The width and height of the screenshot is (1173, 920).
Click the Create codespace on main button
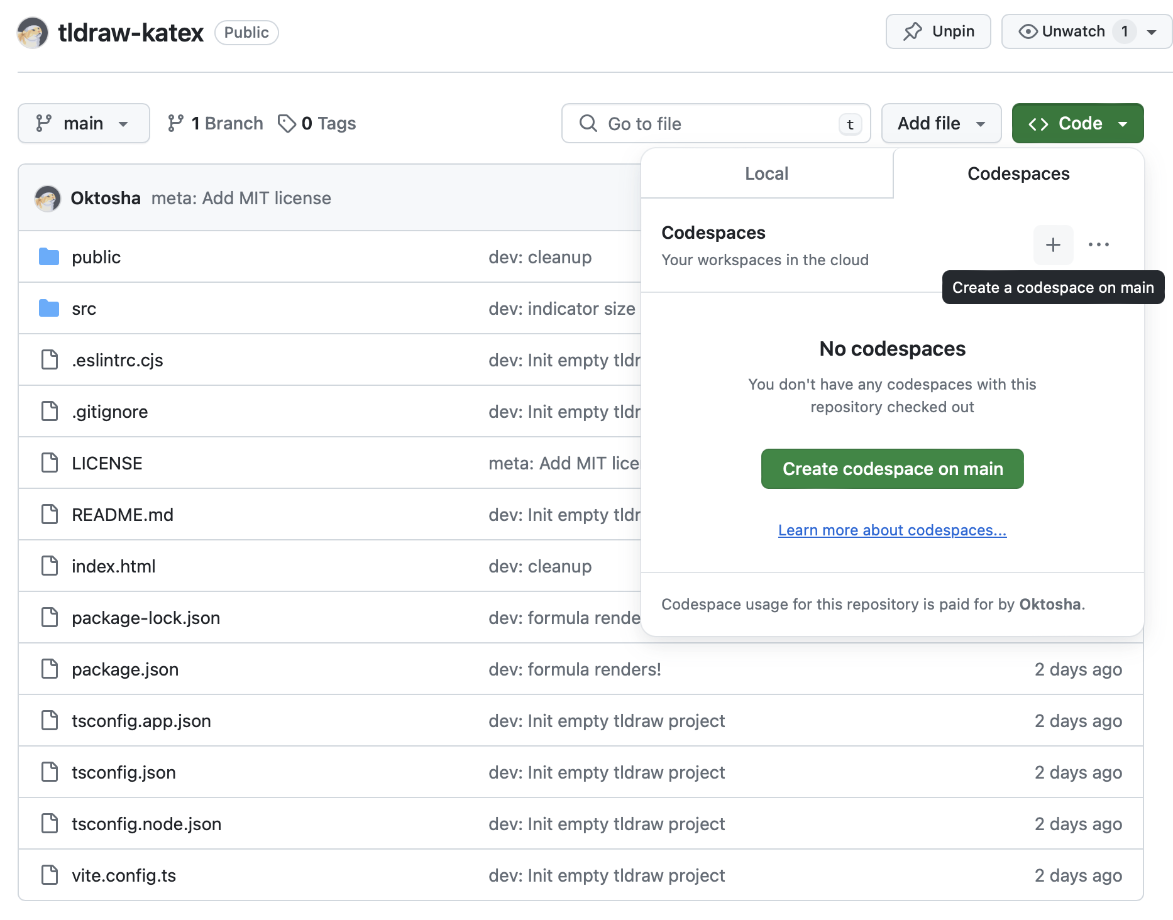tap(893, 469)
